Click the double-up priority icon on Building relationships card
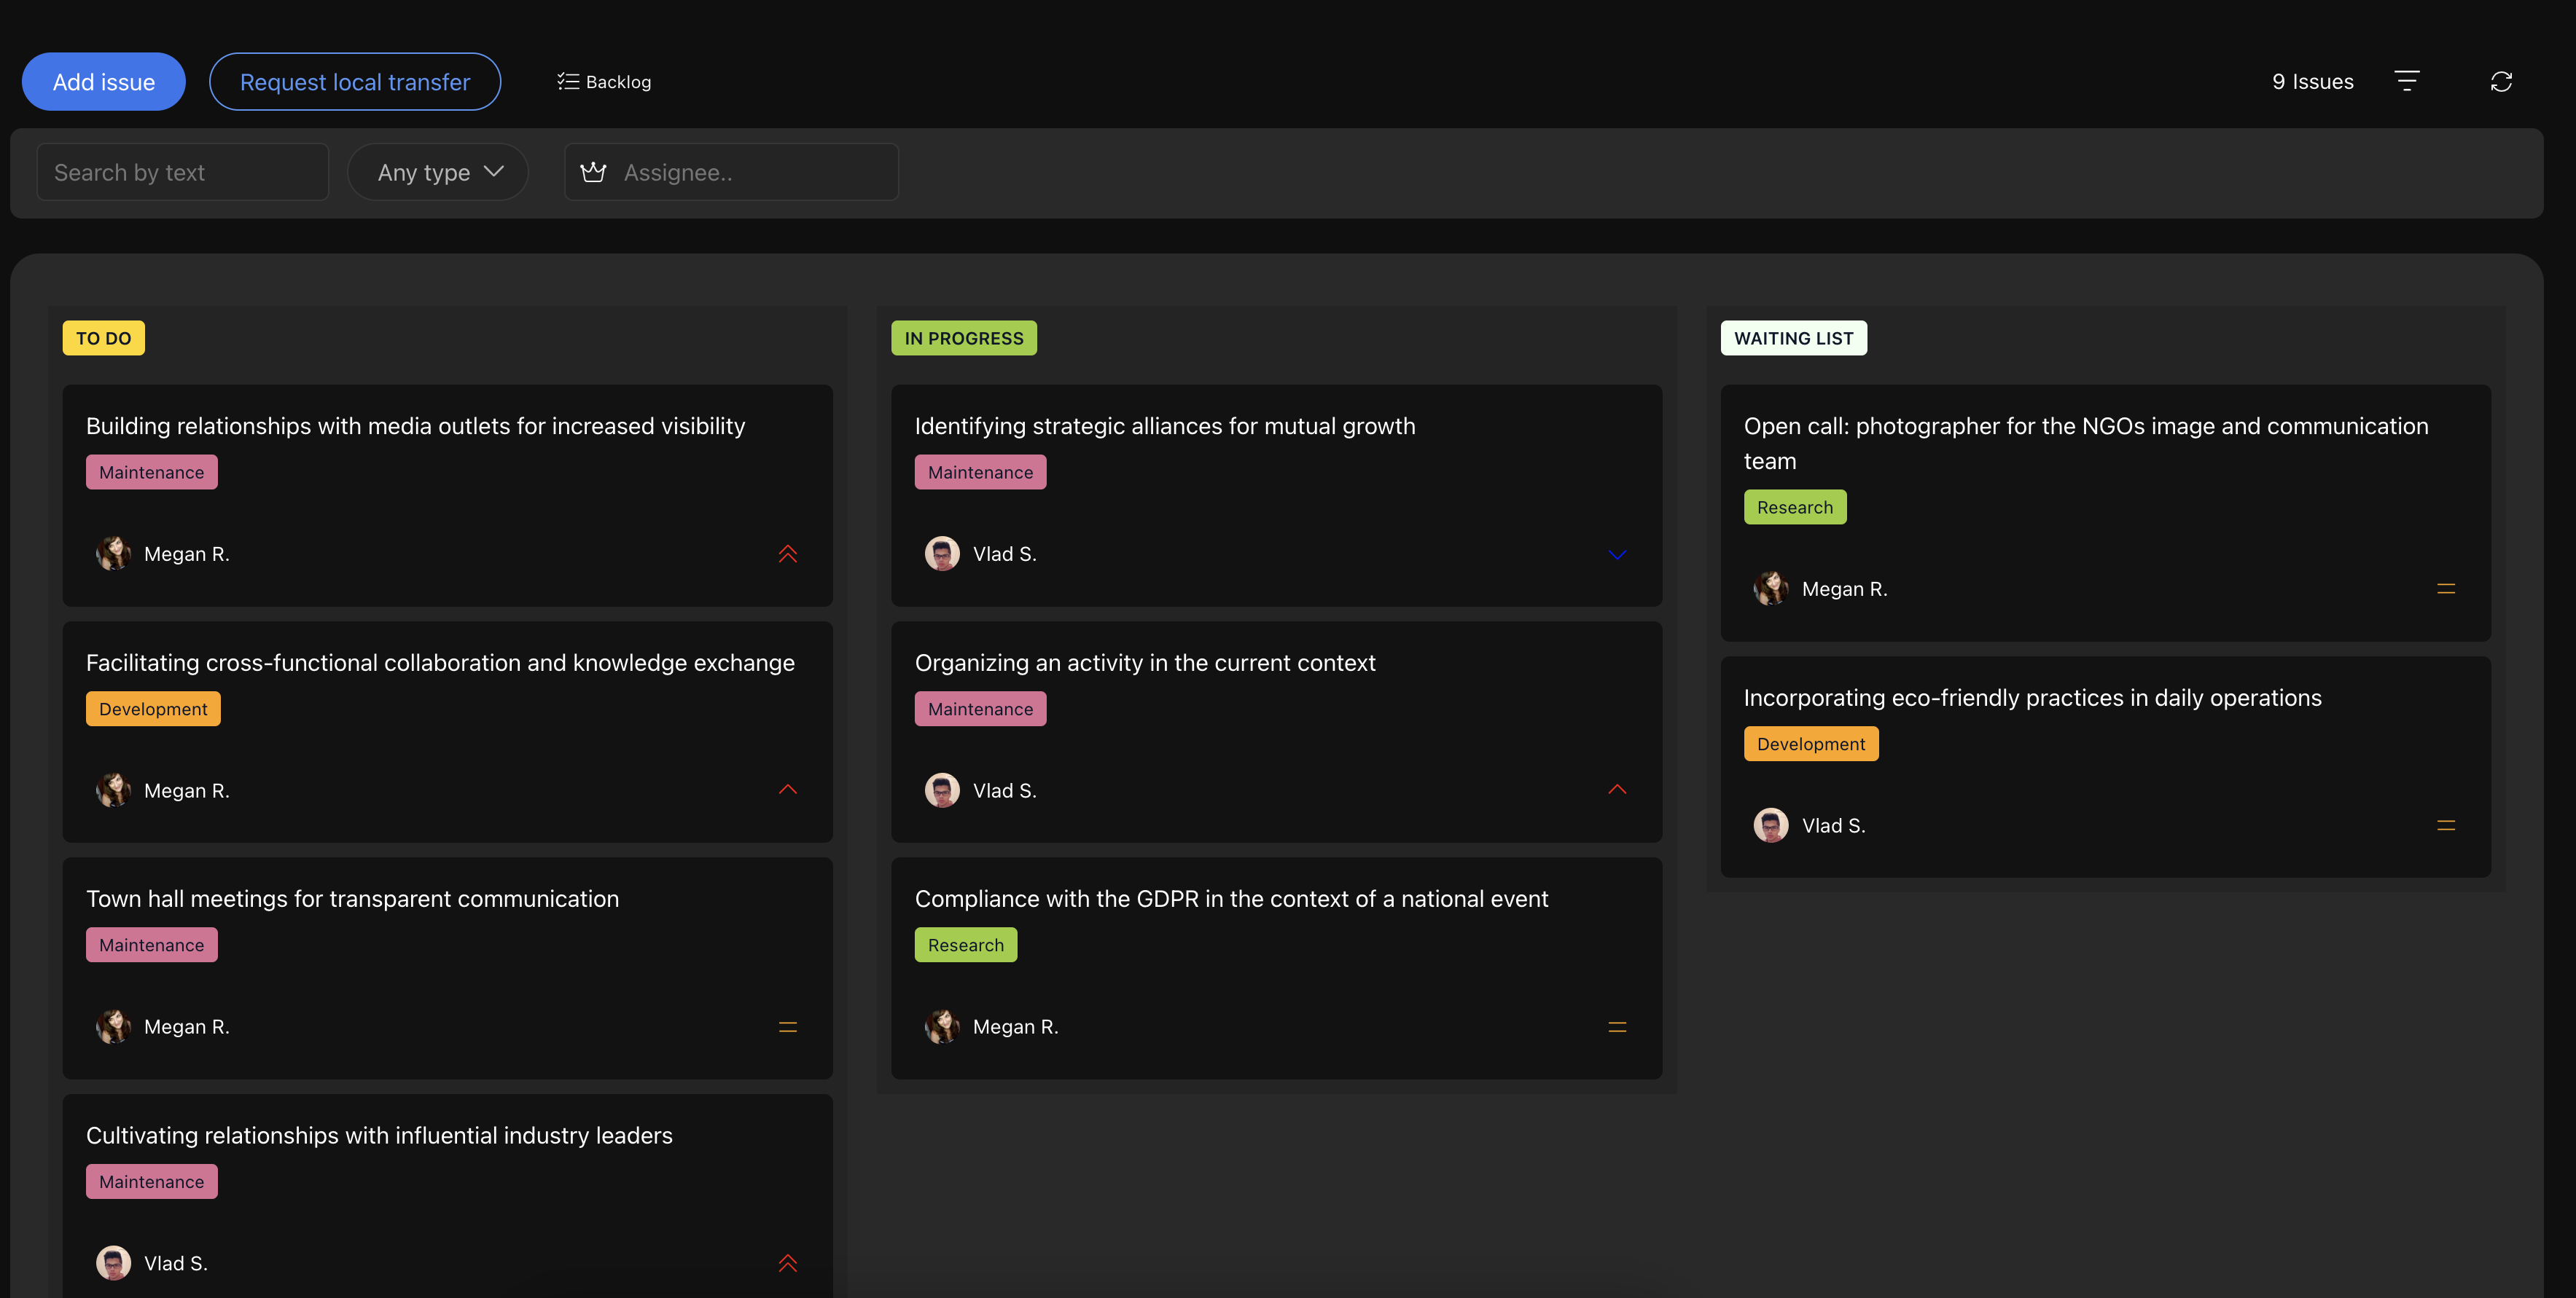 point(787,554)
